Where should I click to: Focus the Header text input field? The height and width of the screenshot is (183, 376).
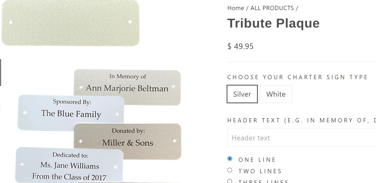(x=301, y=138)
